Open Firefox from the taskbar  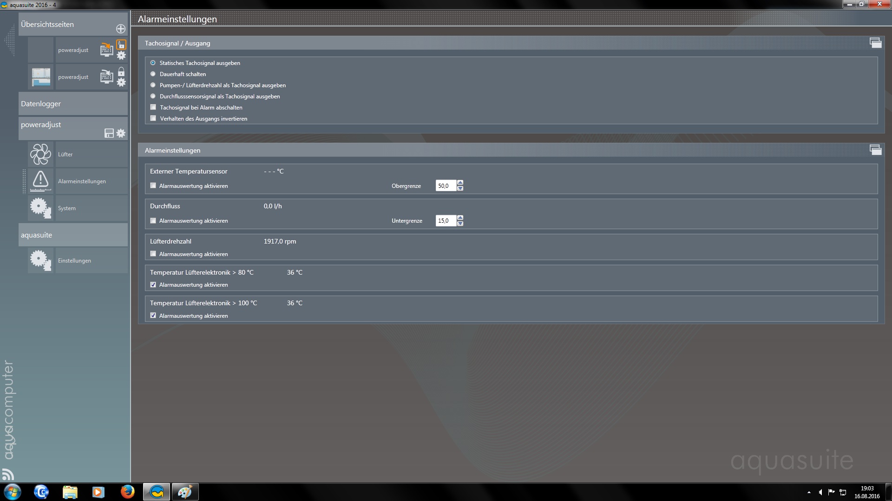127,492
